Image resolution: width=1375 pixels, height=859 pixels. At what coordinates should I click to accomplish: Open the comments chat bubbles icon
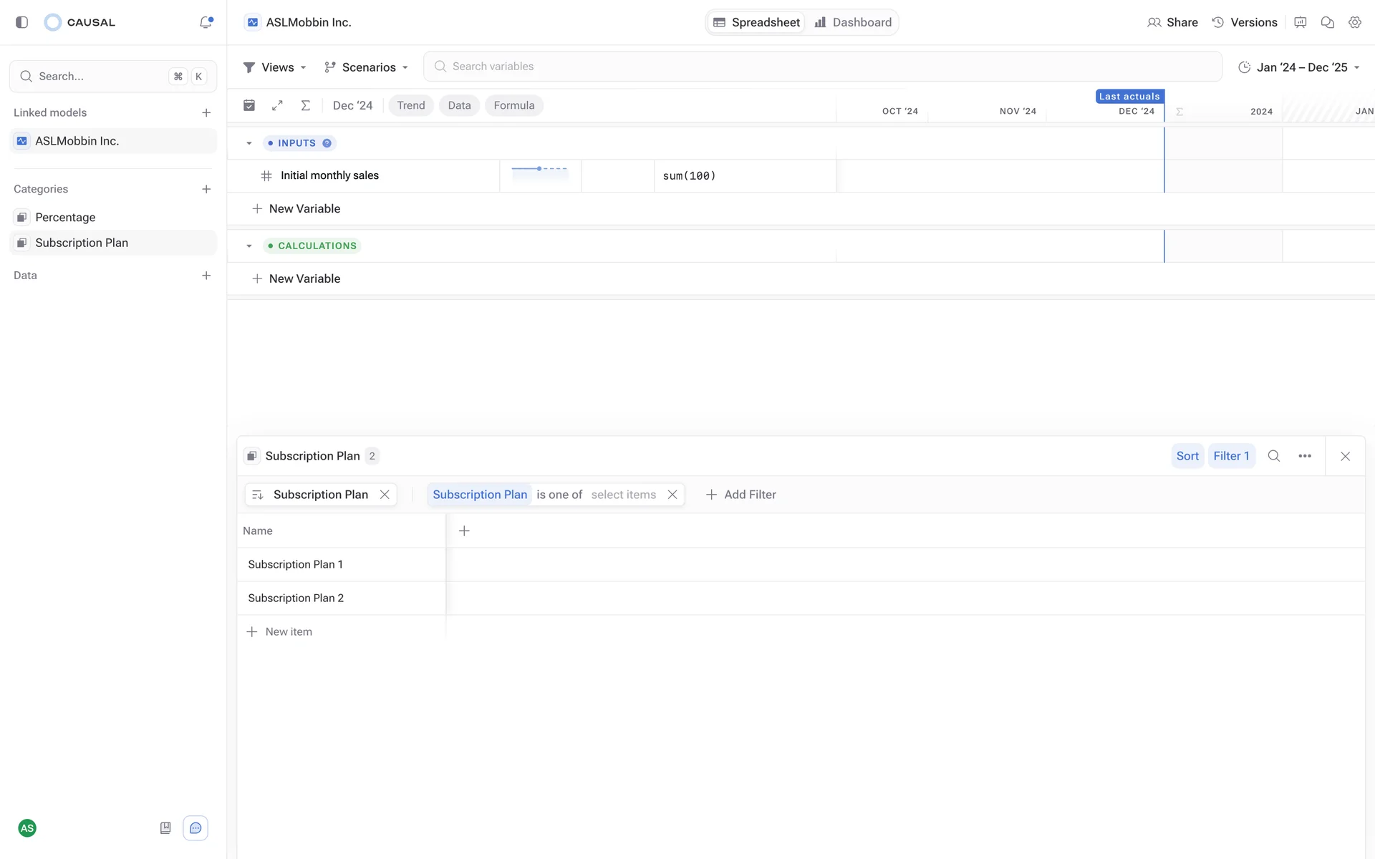click(1327, 22)
